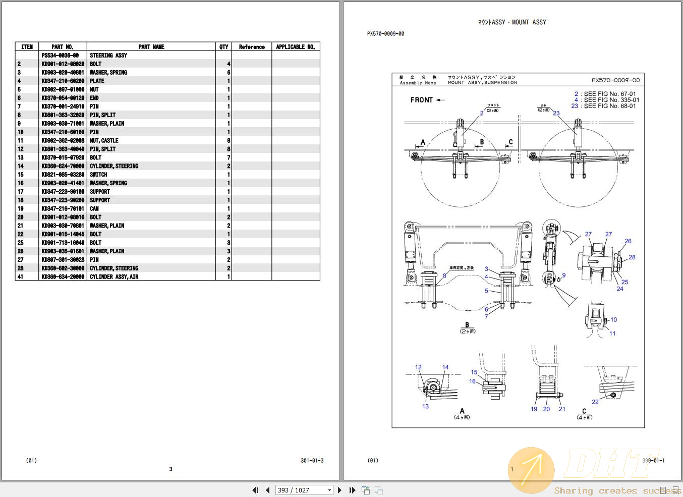The width and height of the screenshot is (683, 497).
Task: Go to the previous page
Action: [x=267, y=490]
